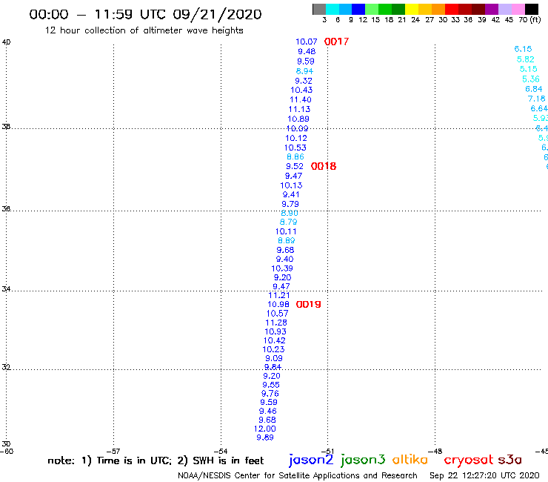Click the 6.84 reading in the right-hand track
Screen dimensions: 548x482
tap(534, 89)
